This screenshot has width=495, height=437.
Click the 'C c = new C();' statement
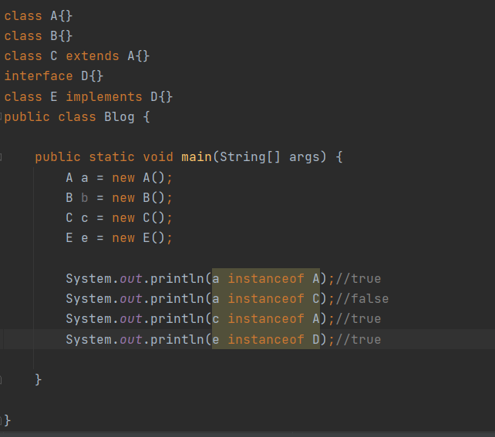coord(119,217)
